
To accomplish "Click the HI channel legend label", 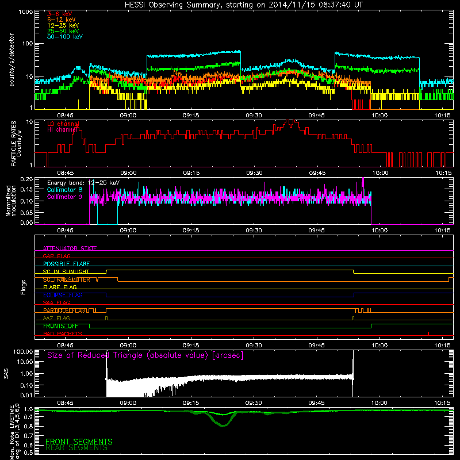I will point(63,129).
